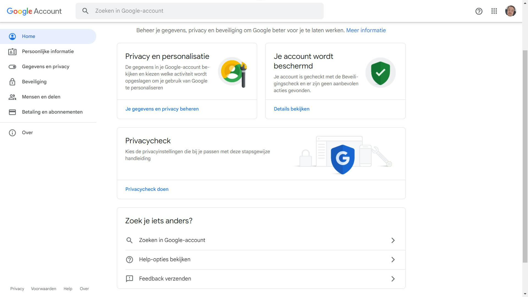Viewport: 528px width, 297px height.
Task: Select Persoonlijke informatie in the sidebar
Action: (48, 51)
